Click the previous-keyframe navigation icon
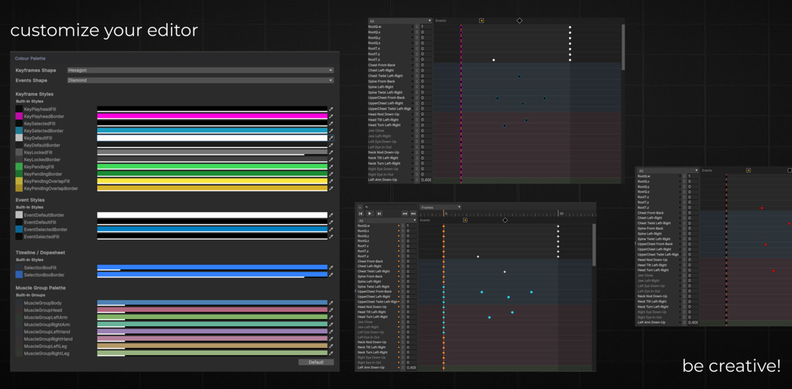The image size is (792, 389). click(x=405, y=213)
